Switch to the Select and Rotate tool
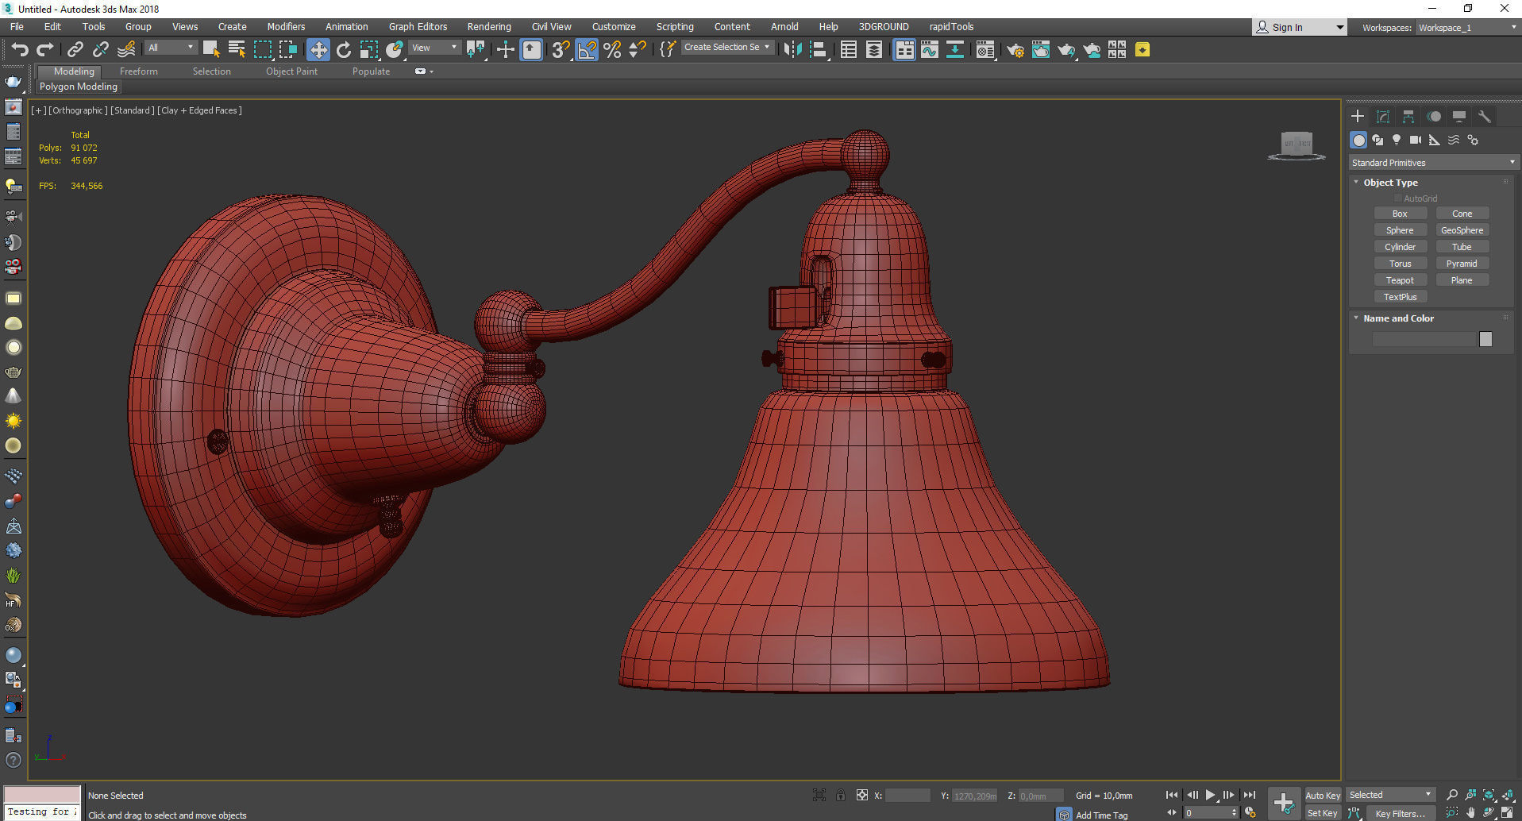Screen dimensions: 1522x821 point(344,50)
